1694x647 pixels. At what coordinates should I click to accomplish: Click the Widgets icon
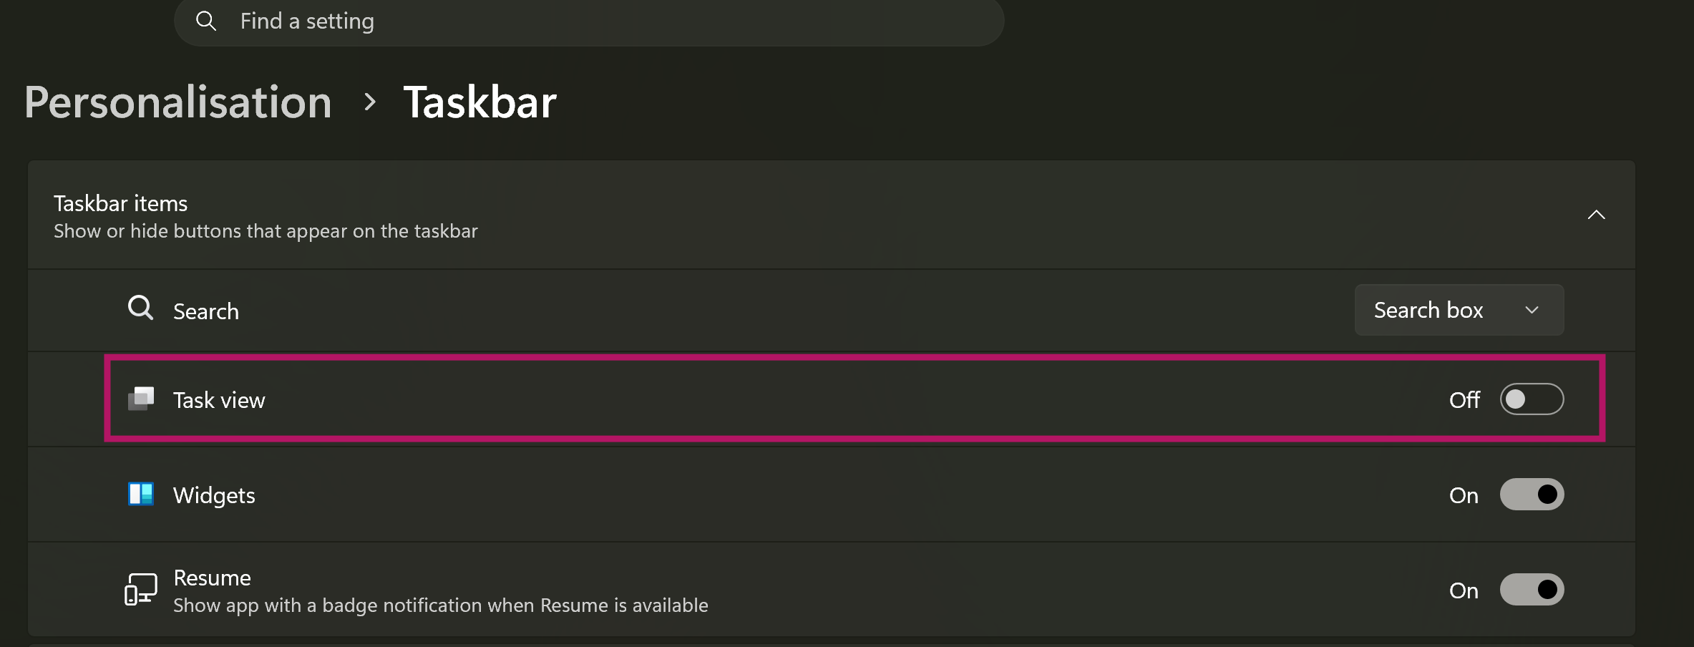[x=141, y=494]
